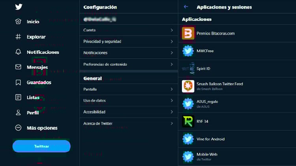Expand Privacidad y seguridad chevron

click(172, 41)
